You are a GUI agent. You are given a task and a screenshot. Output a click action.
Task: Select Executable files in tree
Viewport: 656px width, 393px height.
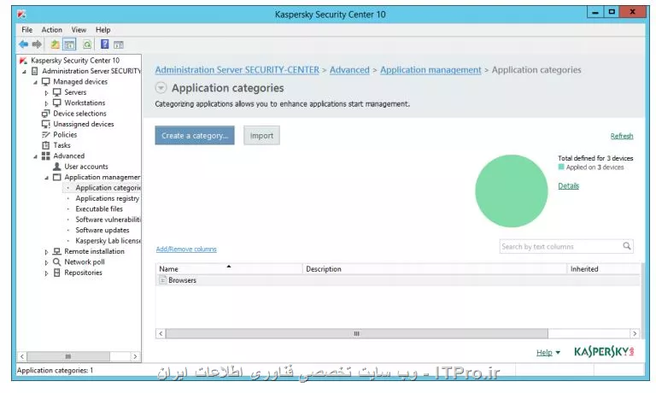[99, 208]
